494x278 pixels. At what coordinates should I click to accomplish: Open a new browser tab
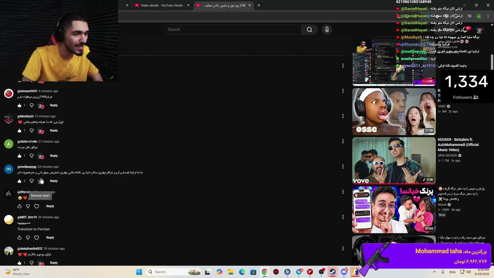click(259, 5)
